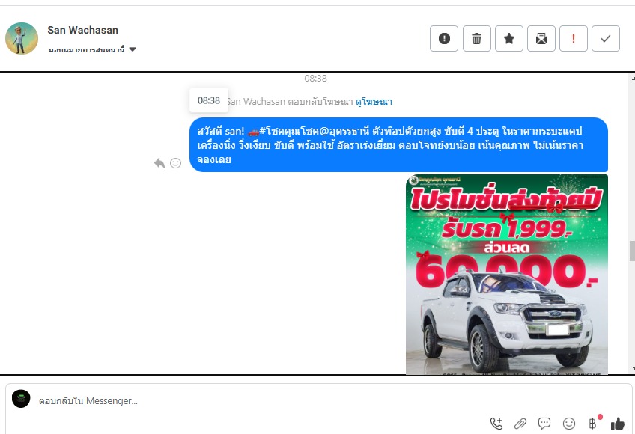
Task: Click the chat vertical scrollbar handle
Action: click(x=632, y=251)
